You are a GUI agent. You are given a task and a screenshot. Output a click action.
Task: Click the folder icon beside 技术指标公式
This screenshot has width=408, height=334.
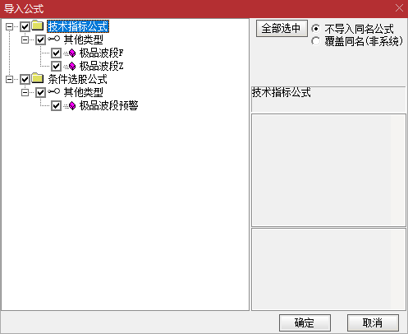tap(38, 26)
